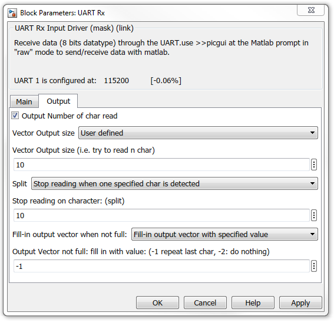Open Help for this block

(253, 303)
